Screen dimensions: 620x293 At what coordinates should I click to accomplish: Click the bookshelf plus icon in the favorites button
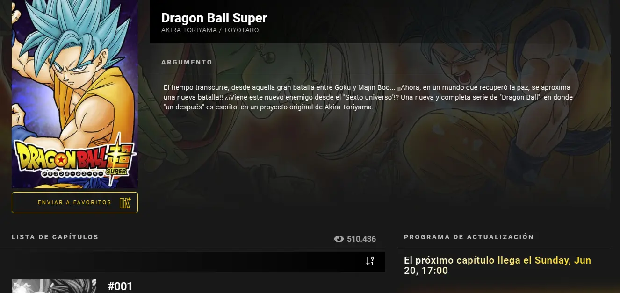125,203
